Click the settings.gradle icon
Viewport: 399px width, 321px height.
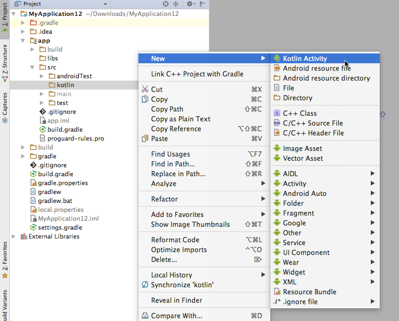pos(33,227)
